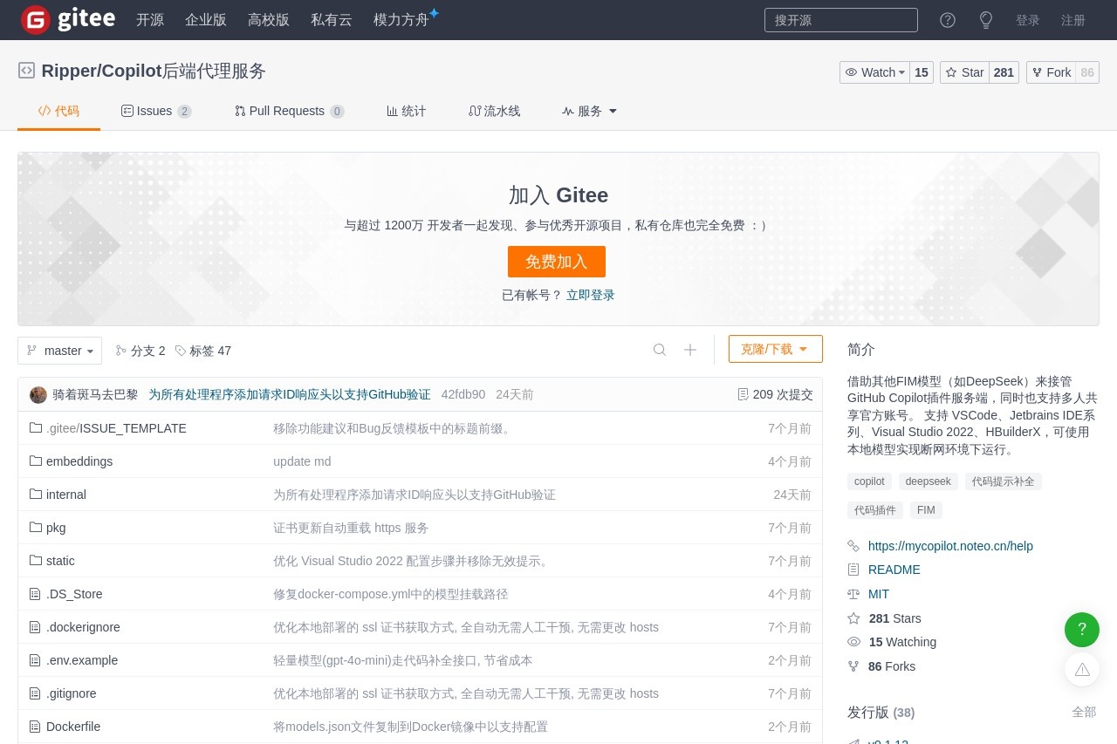Screen dimensions: 1117x744
Task: Open 企业版 in the top navigation
Action: click(x=206, y=20)
